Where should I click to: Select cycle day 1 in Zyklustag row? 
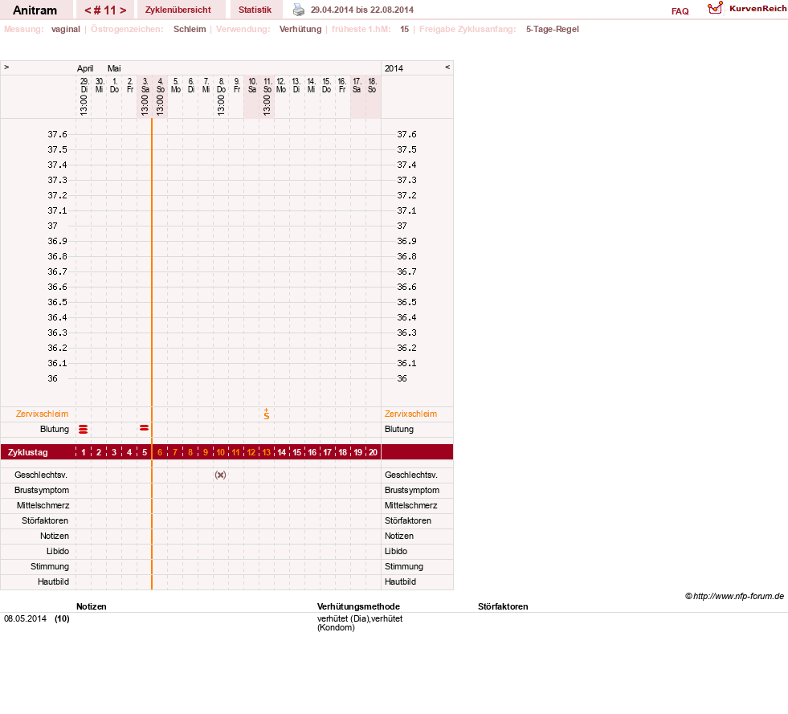[x=84, y=452]
